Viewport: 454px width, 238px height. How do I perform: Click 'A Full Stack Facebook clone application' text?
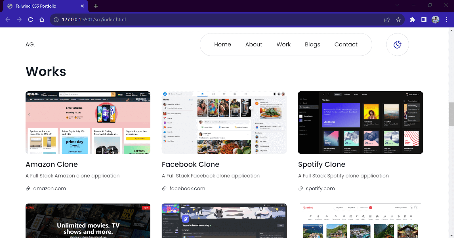coord(211,176)
